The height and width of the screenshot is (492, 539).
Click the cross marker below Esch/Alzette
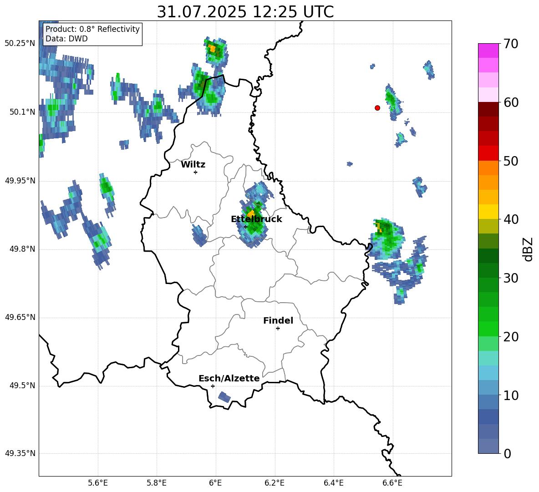pos(213,386)
